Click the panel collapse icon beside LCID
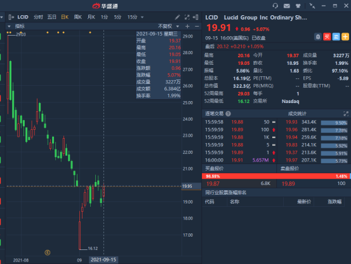 [x=11, y=17]
